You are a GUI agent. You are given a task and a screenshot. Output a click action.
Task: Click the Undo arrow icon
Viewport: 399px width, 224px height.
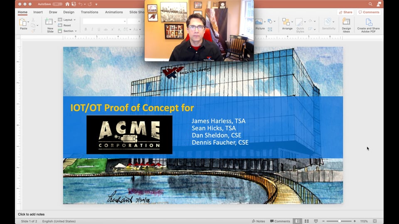pos(80,4)
